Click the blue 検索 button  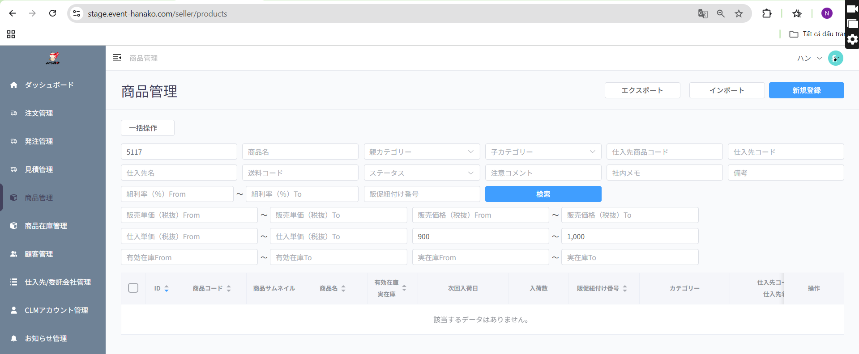point(543,194)
